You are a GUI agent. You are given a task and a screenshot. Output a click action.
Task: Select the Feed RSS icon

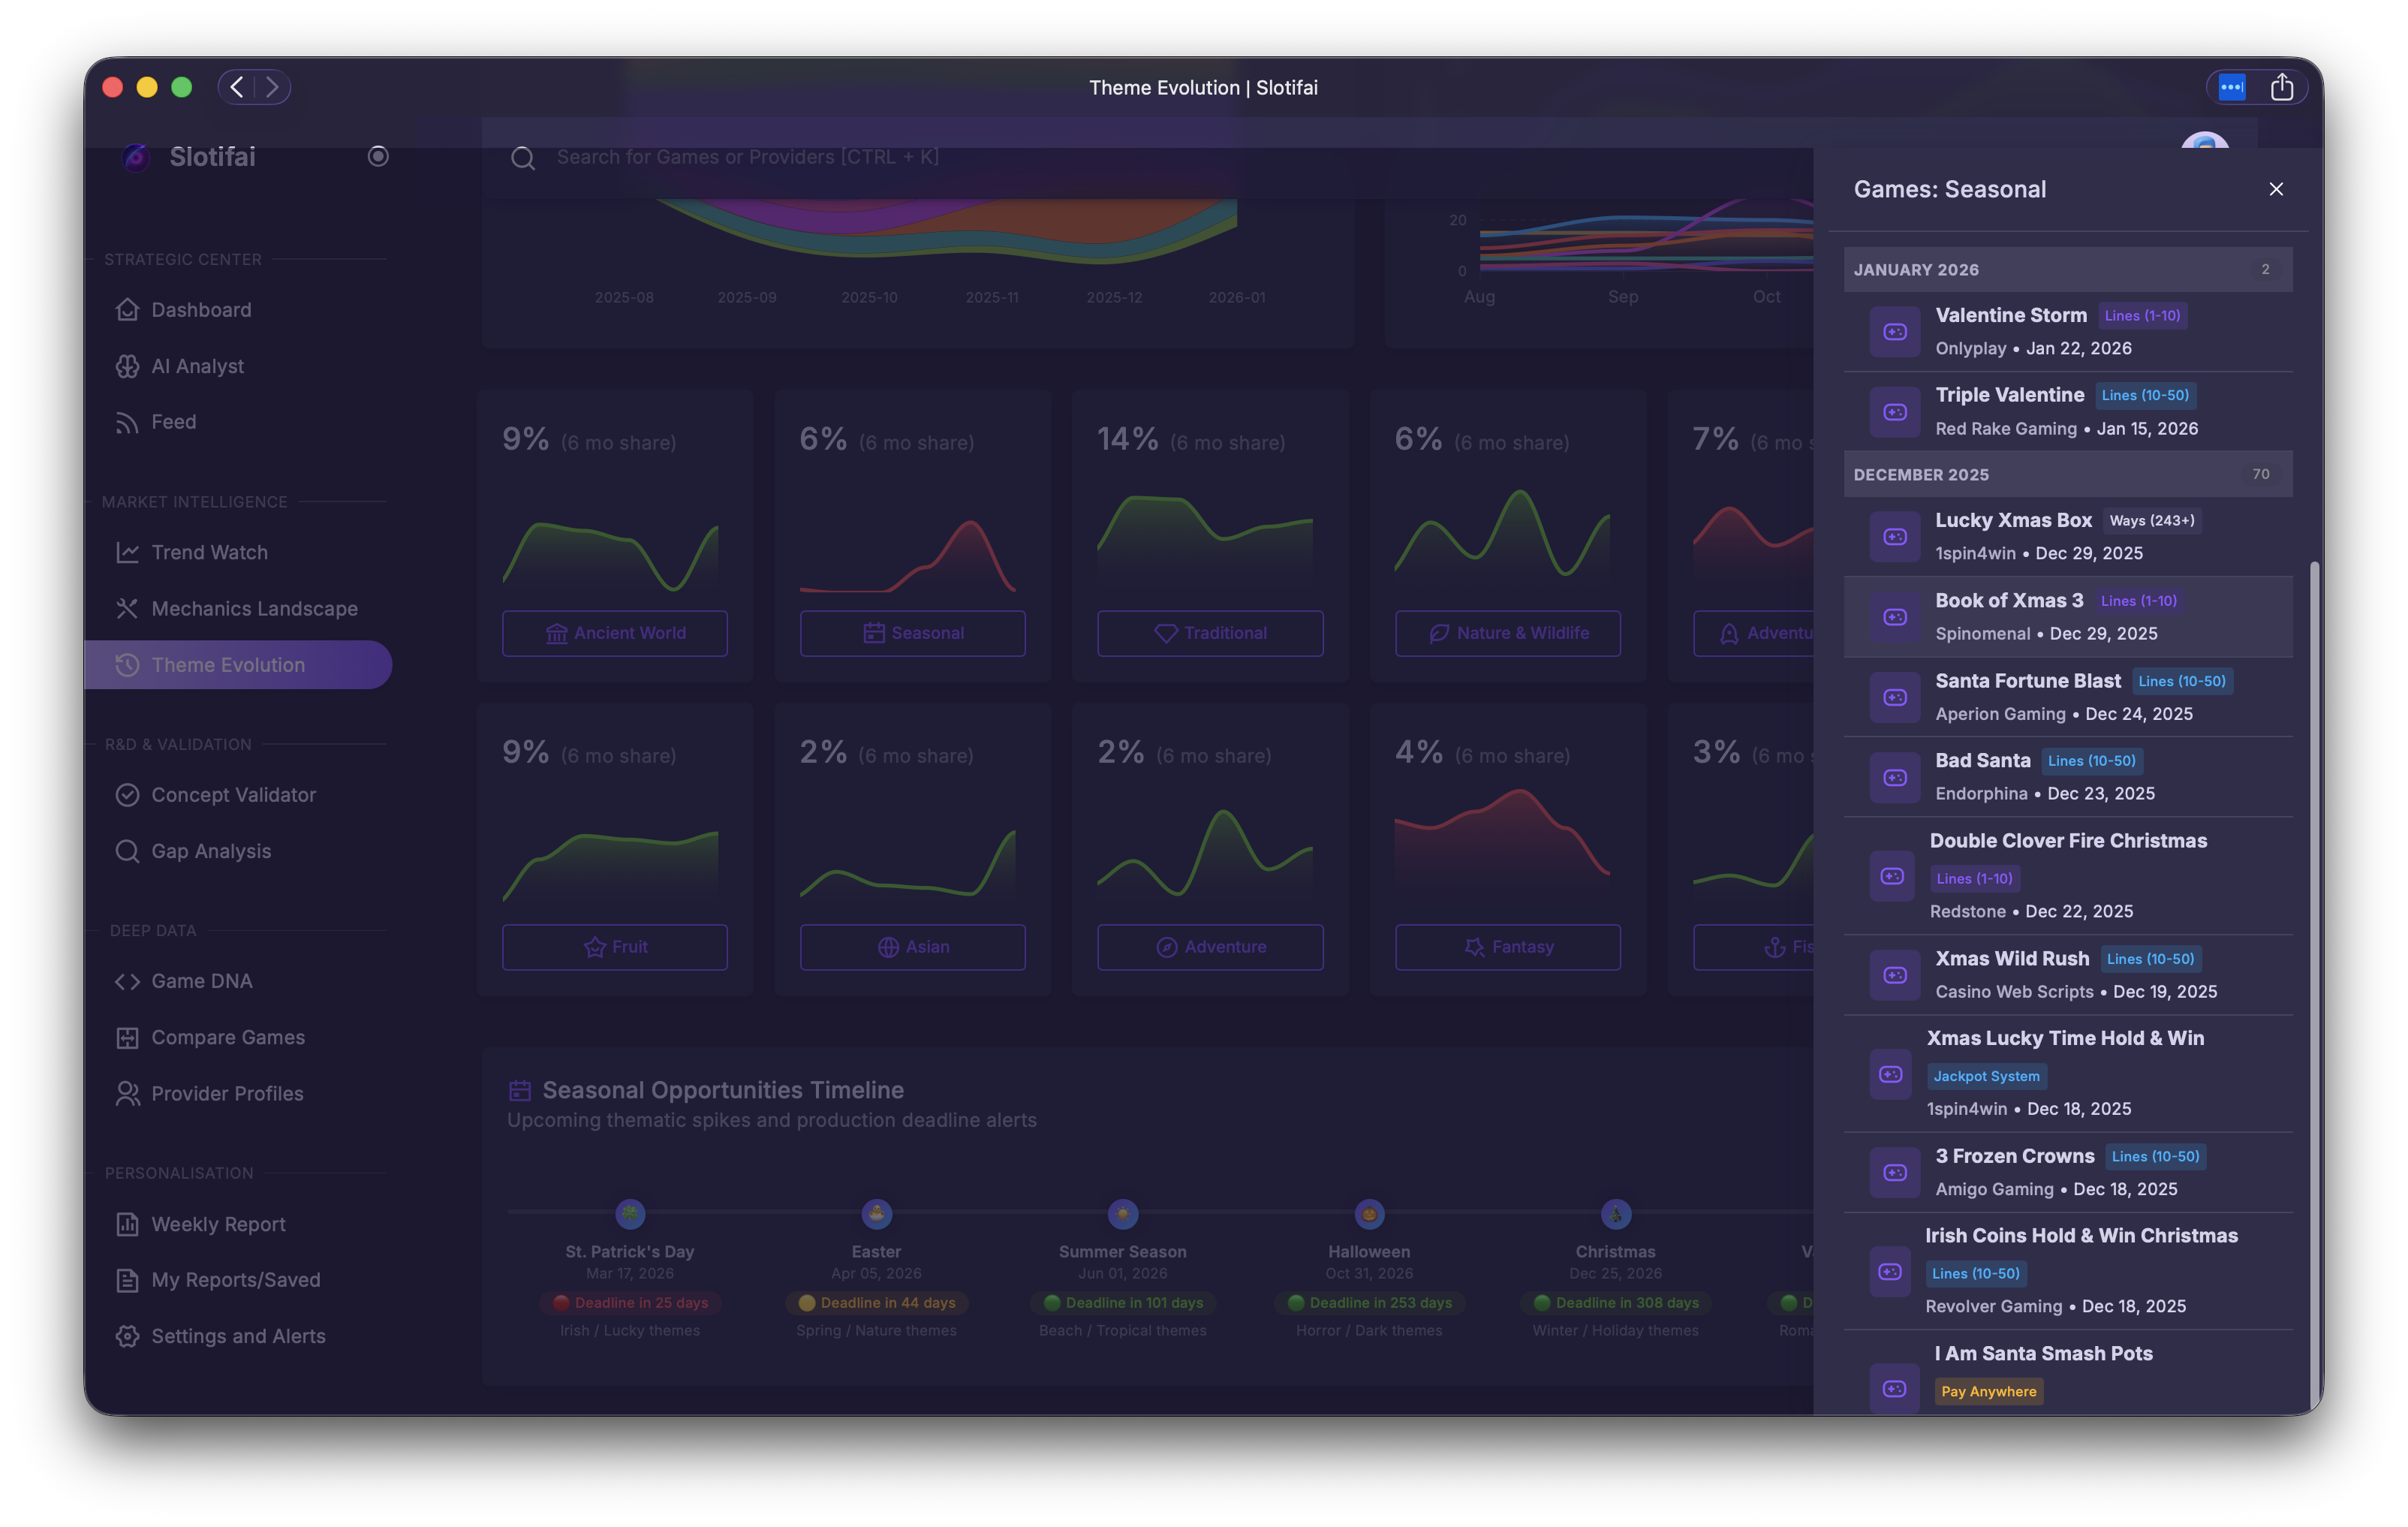(127, 422)
